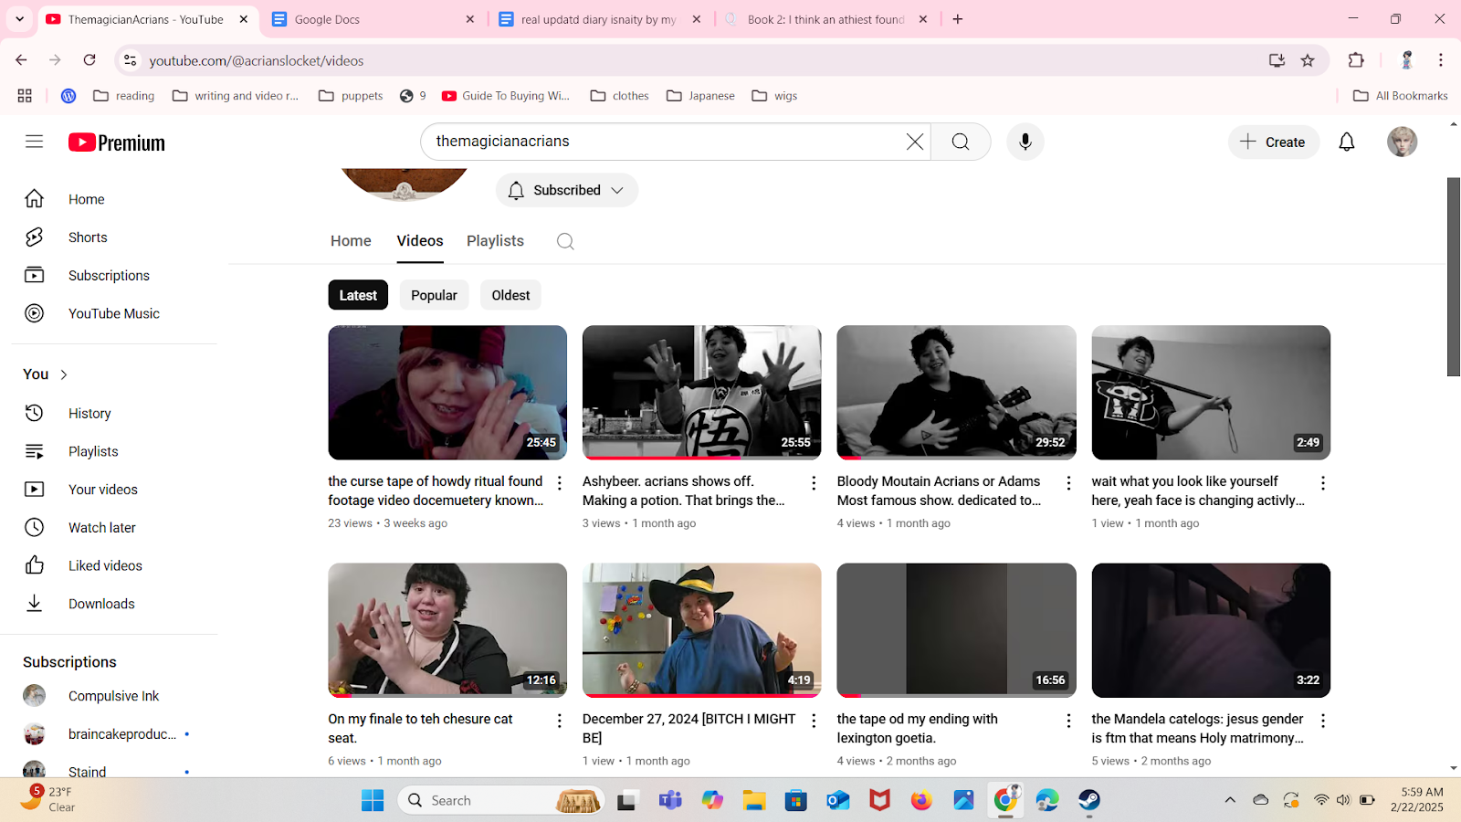Open Chrome three-dot menu

click(1441, 60)
